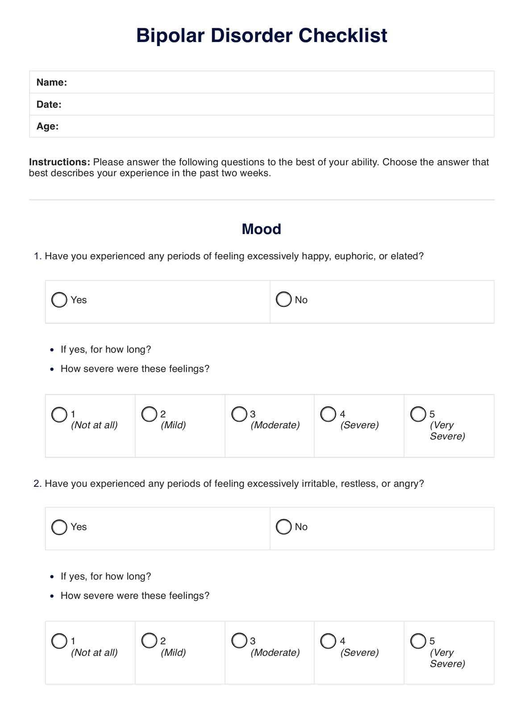
Task: Click the bold Instructions label
Action: point(59,162)
